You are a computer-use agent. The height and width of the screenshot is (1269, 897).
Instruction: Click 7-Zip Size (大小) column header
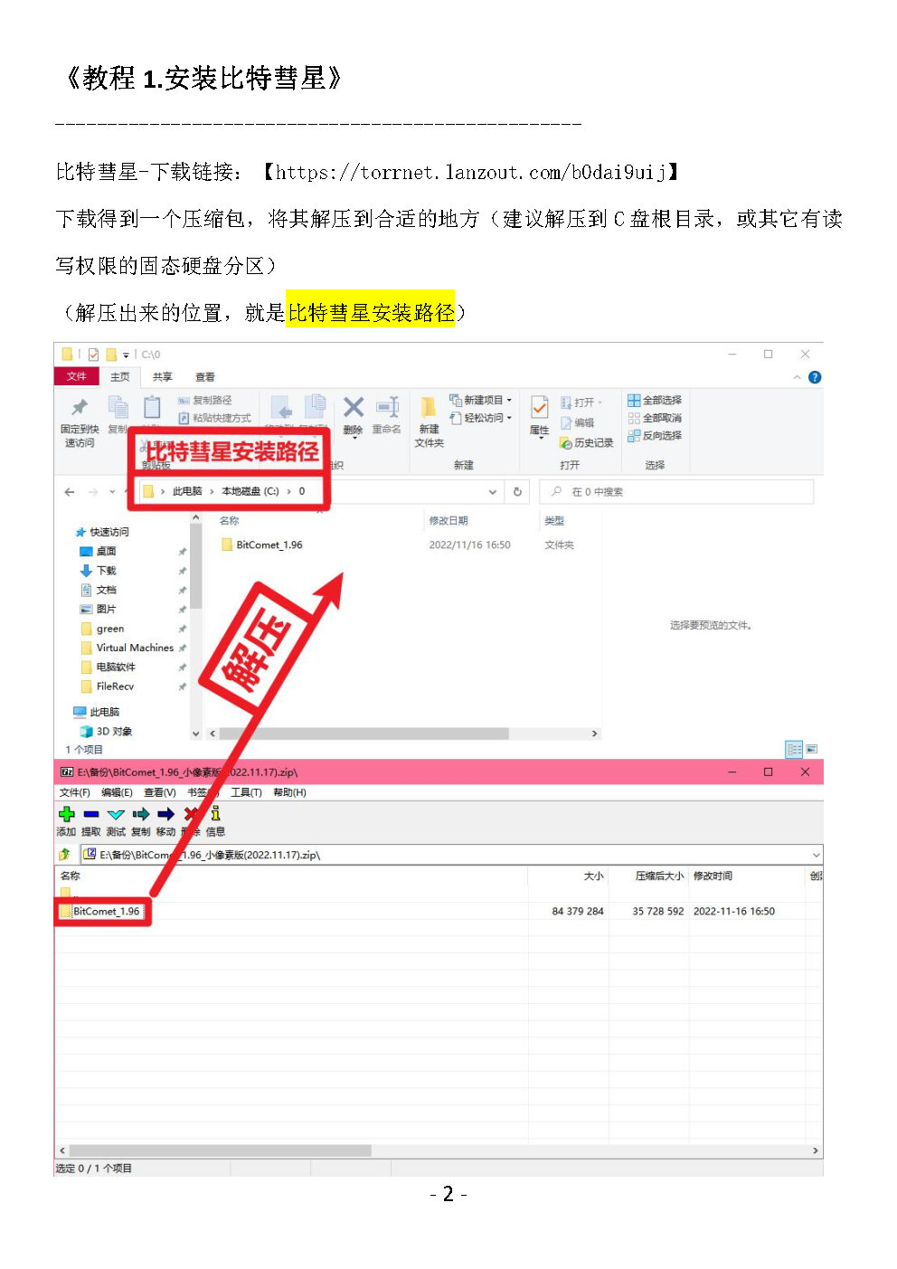click(593, 876)
